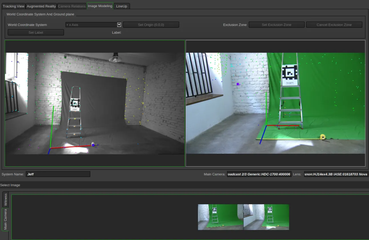Click the Image Modeling tab
Screen dimensions: 369x240
[100, 6]
